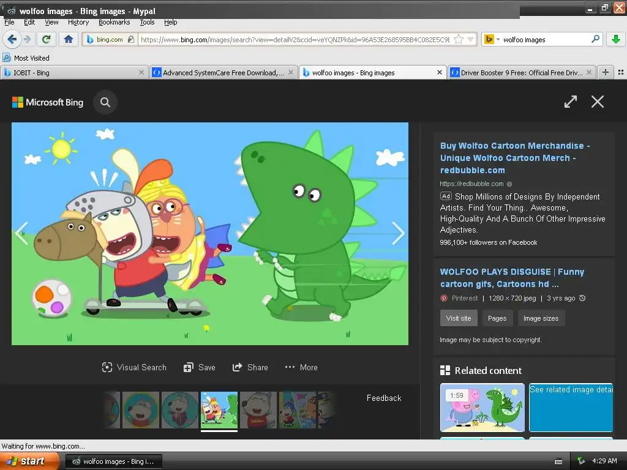Open the URL history dropdown arrow
The height and width of the screenshot is (470, 627).
(471, 39)
